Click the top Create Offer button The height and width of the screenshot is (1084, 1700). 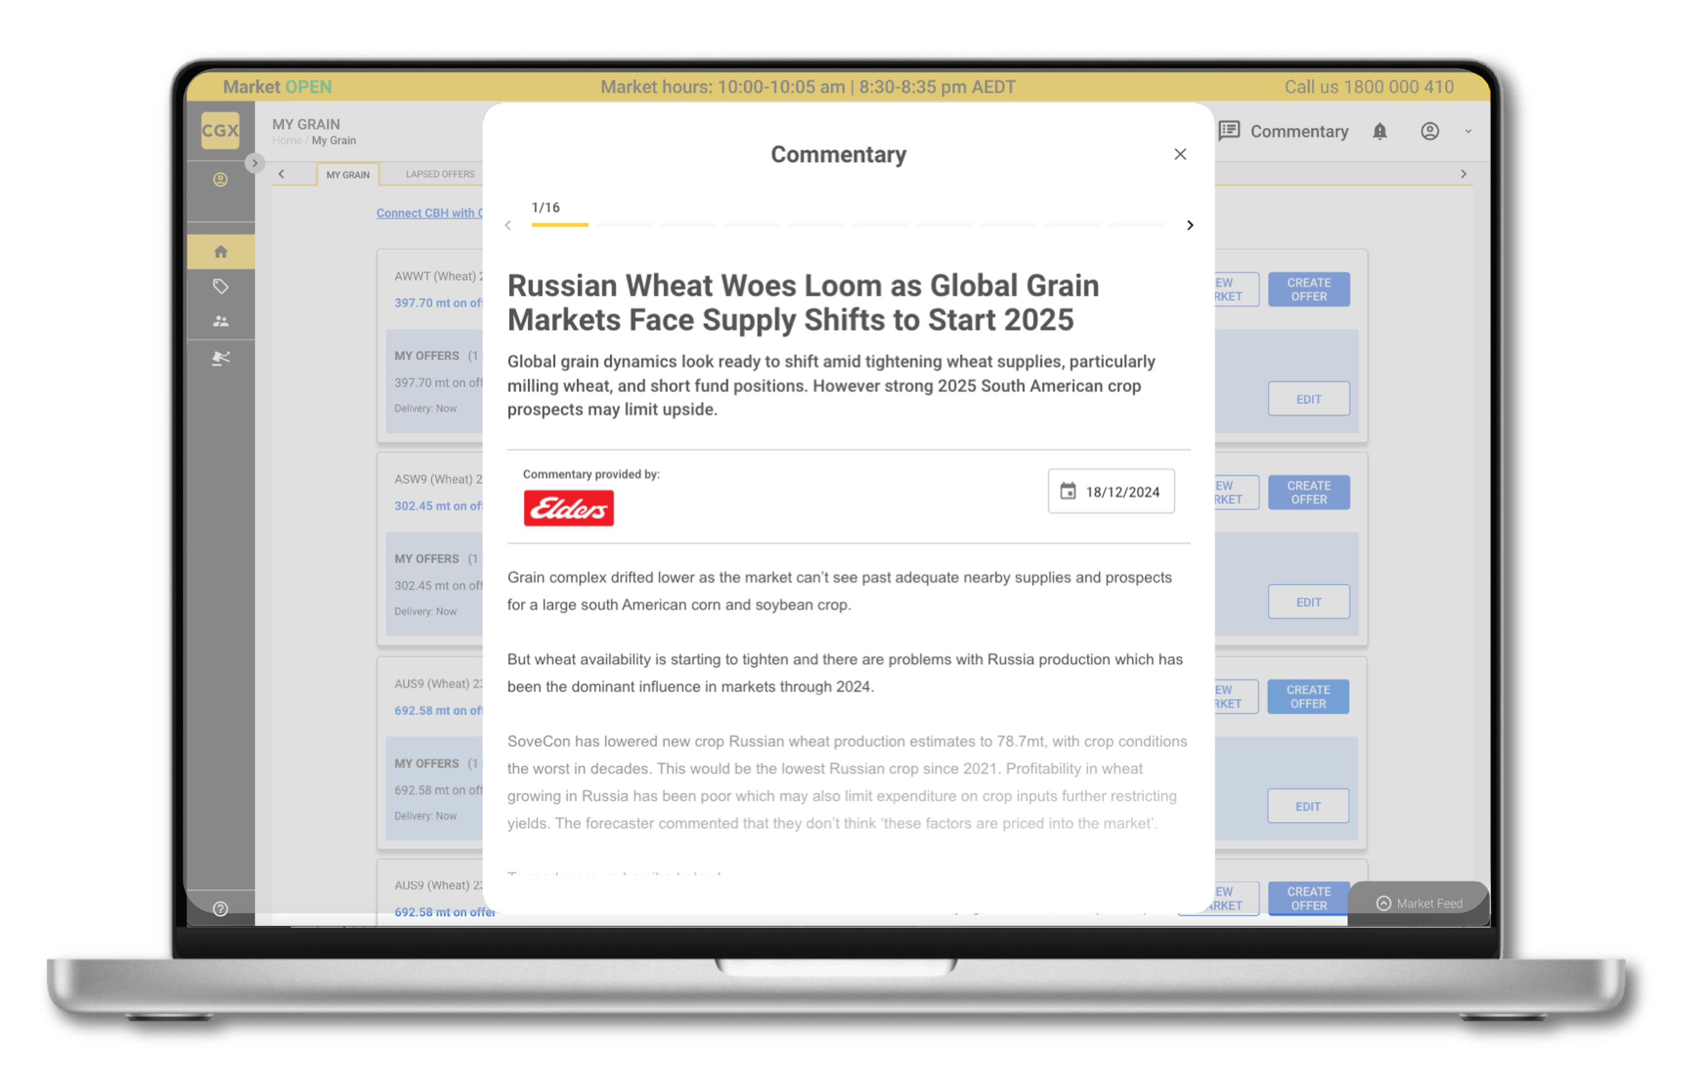(1308, 289)
